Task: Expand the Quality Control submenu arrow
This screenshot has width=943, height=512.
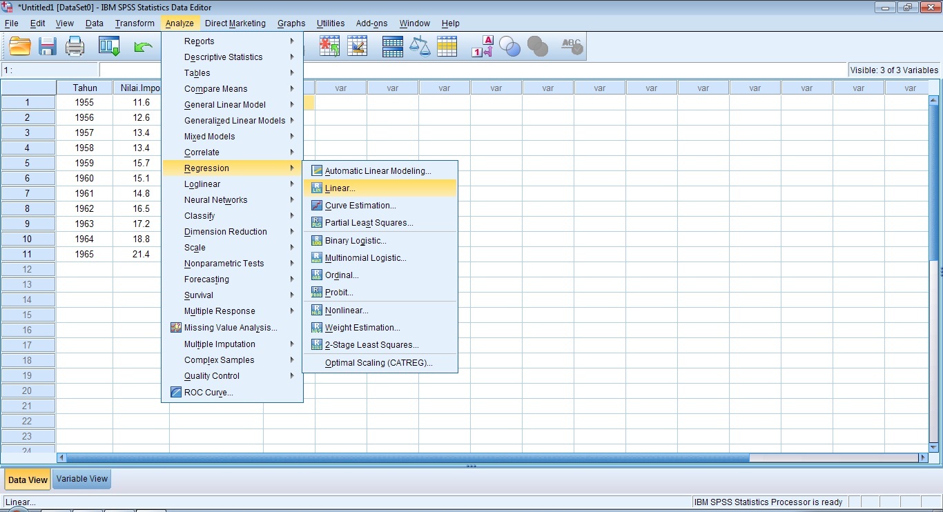Action: [x=293, y=376]
